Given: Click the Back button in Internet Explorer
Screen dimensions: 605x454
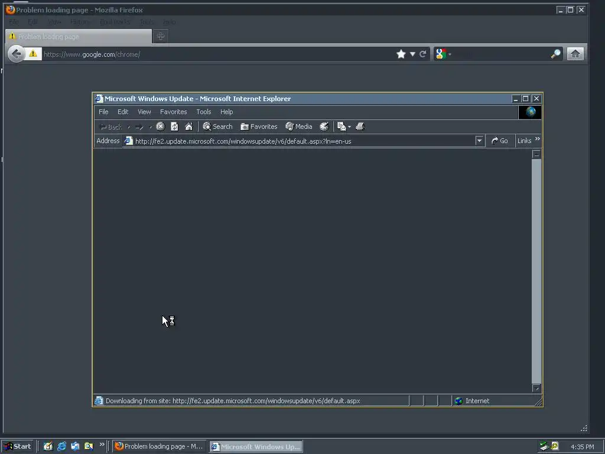Looking at the screenshot, I should point(110,127).
